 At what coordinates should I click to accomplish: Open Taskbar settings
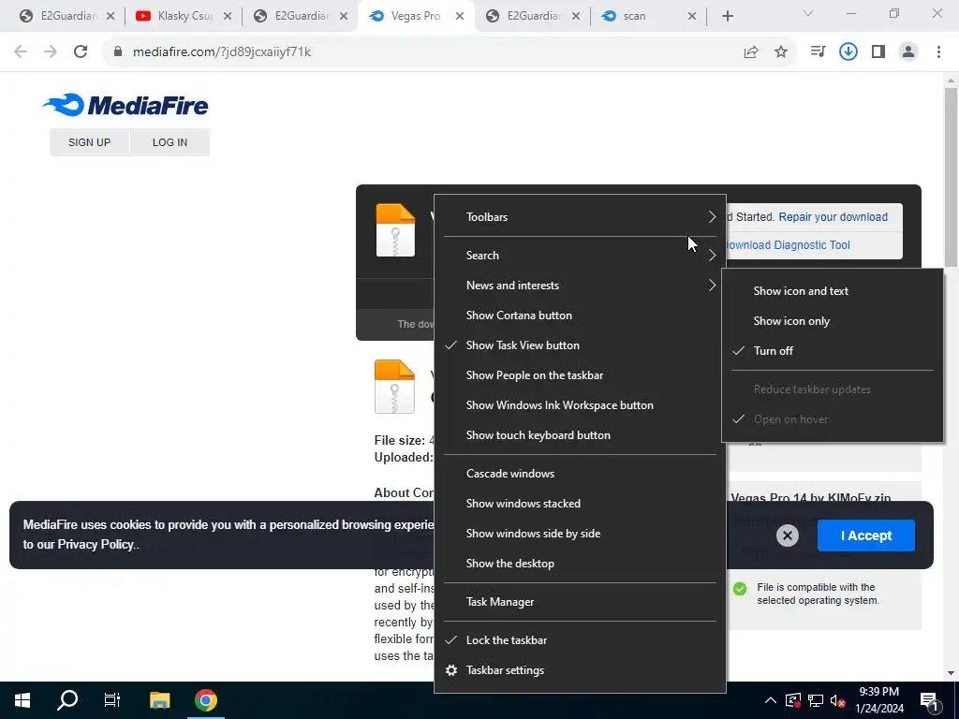coord(580,670)
